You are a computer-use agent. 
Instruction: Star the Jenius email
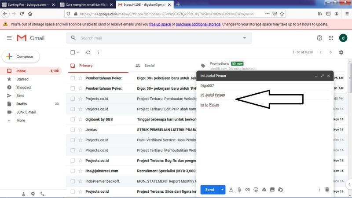click(x=81, y=130)
